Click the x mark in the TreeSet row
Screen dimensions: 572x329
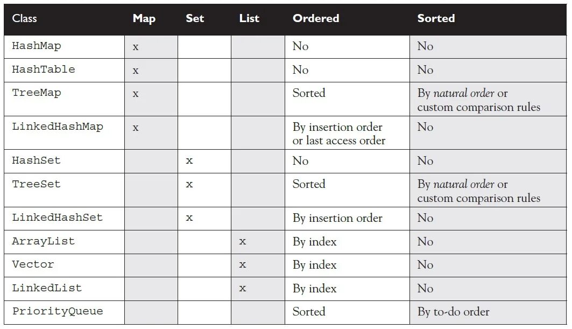pyautogui.click(x=189, y=185)
